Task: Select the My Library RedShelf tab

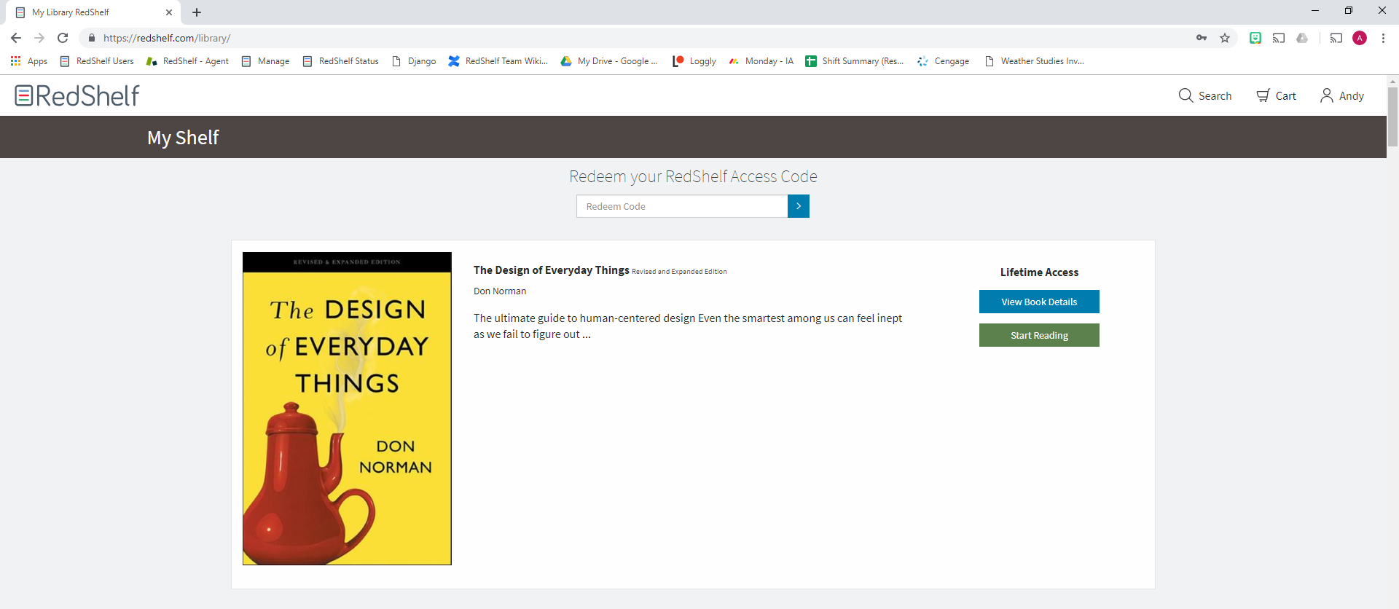Action: (x=93, y=12)
